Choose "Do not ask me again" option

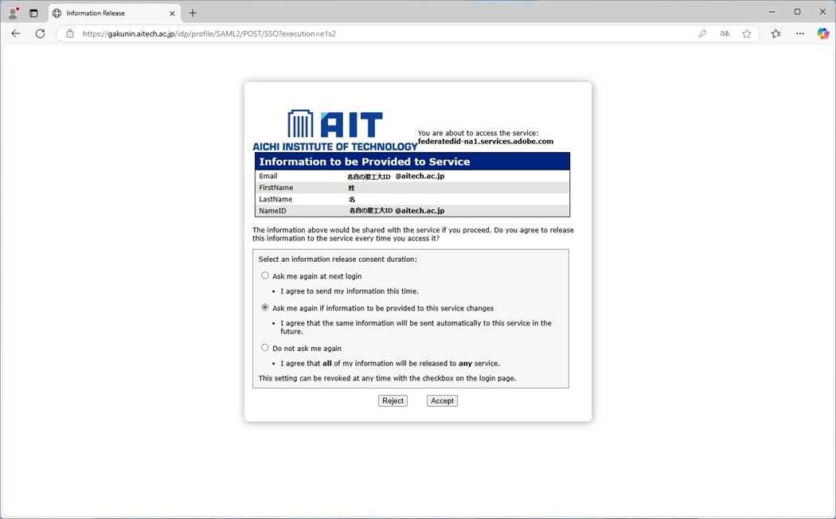click(265, 348)
